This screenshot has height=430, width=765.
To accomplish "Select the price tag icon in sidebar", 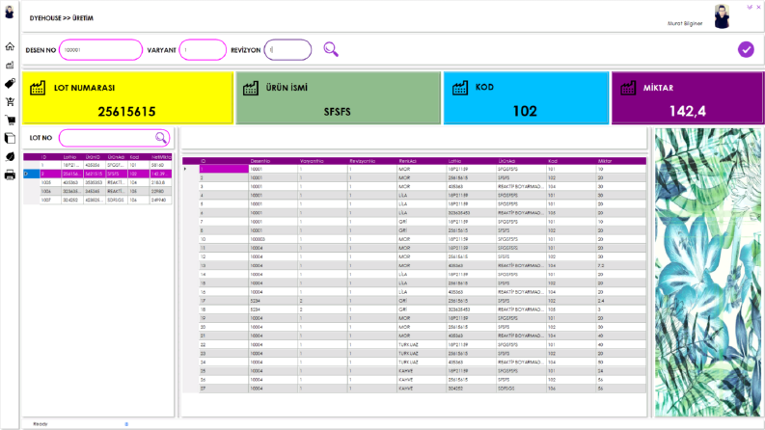I will click(10, 83).
